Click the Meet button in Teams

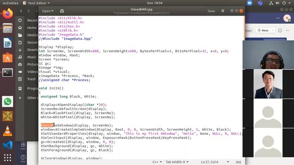[x=263, y=30]
